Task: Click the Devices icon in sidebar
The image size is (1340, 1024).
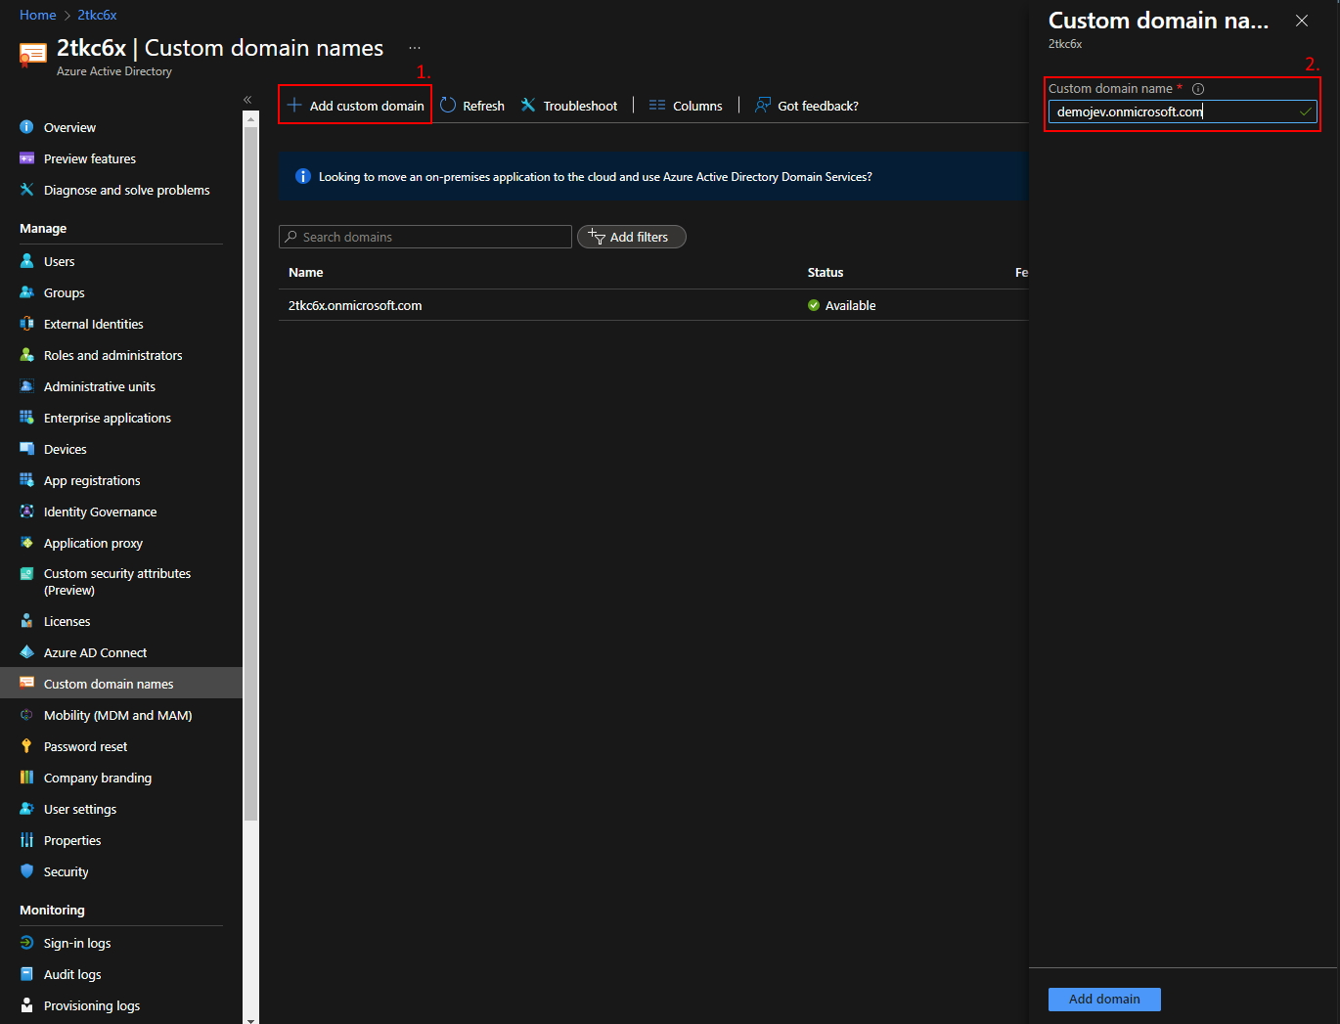Action: [x=26, y=449]
